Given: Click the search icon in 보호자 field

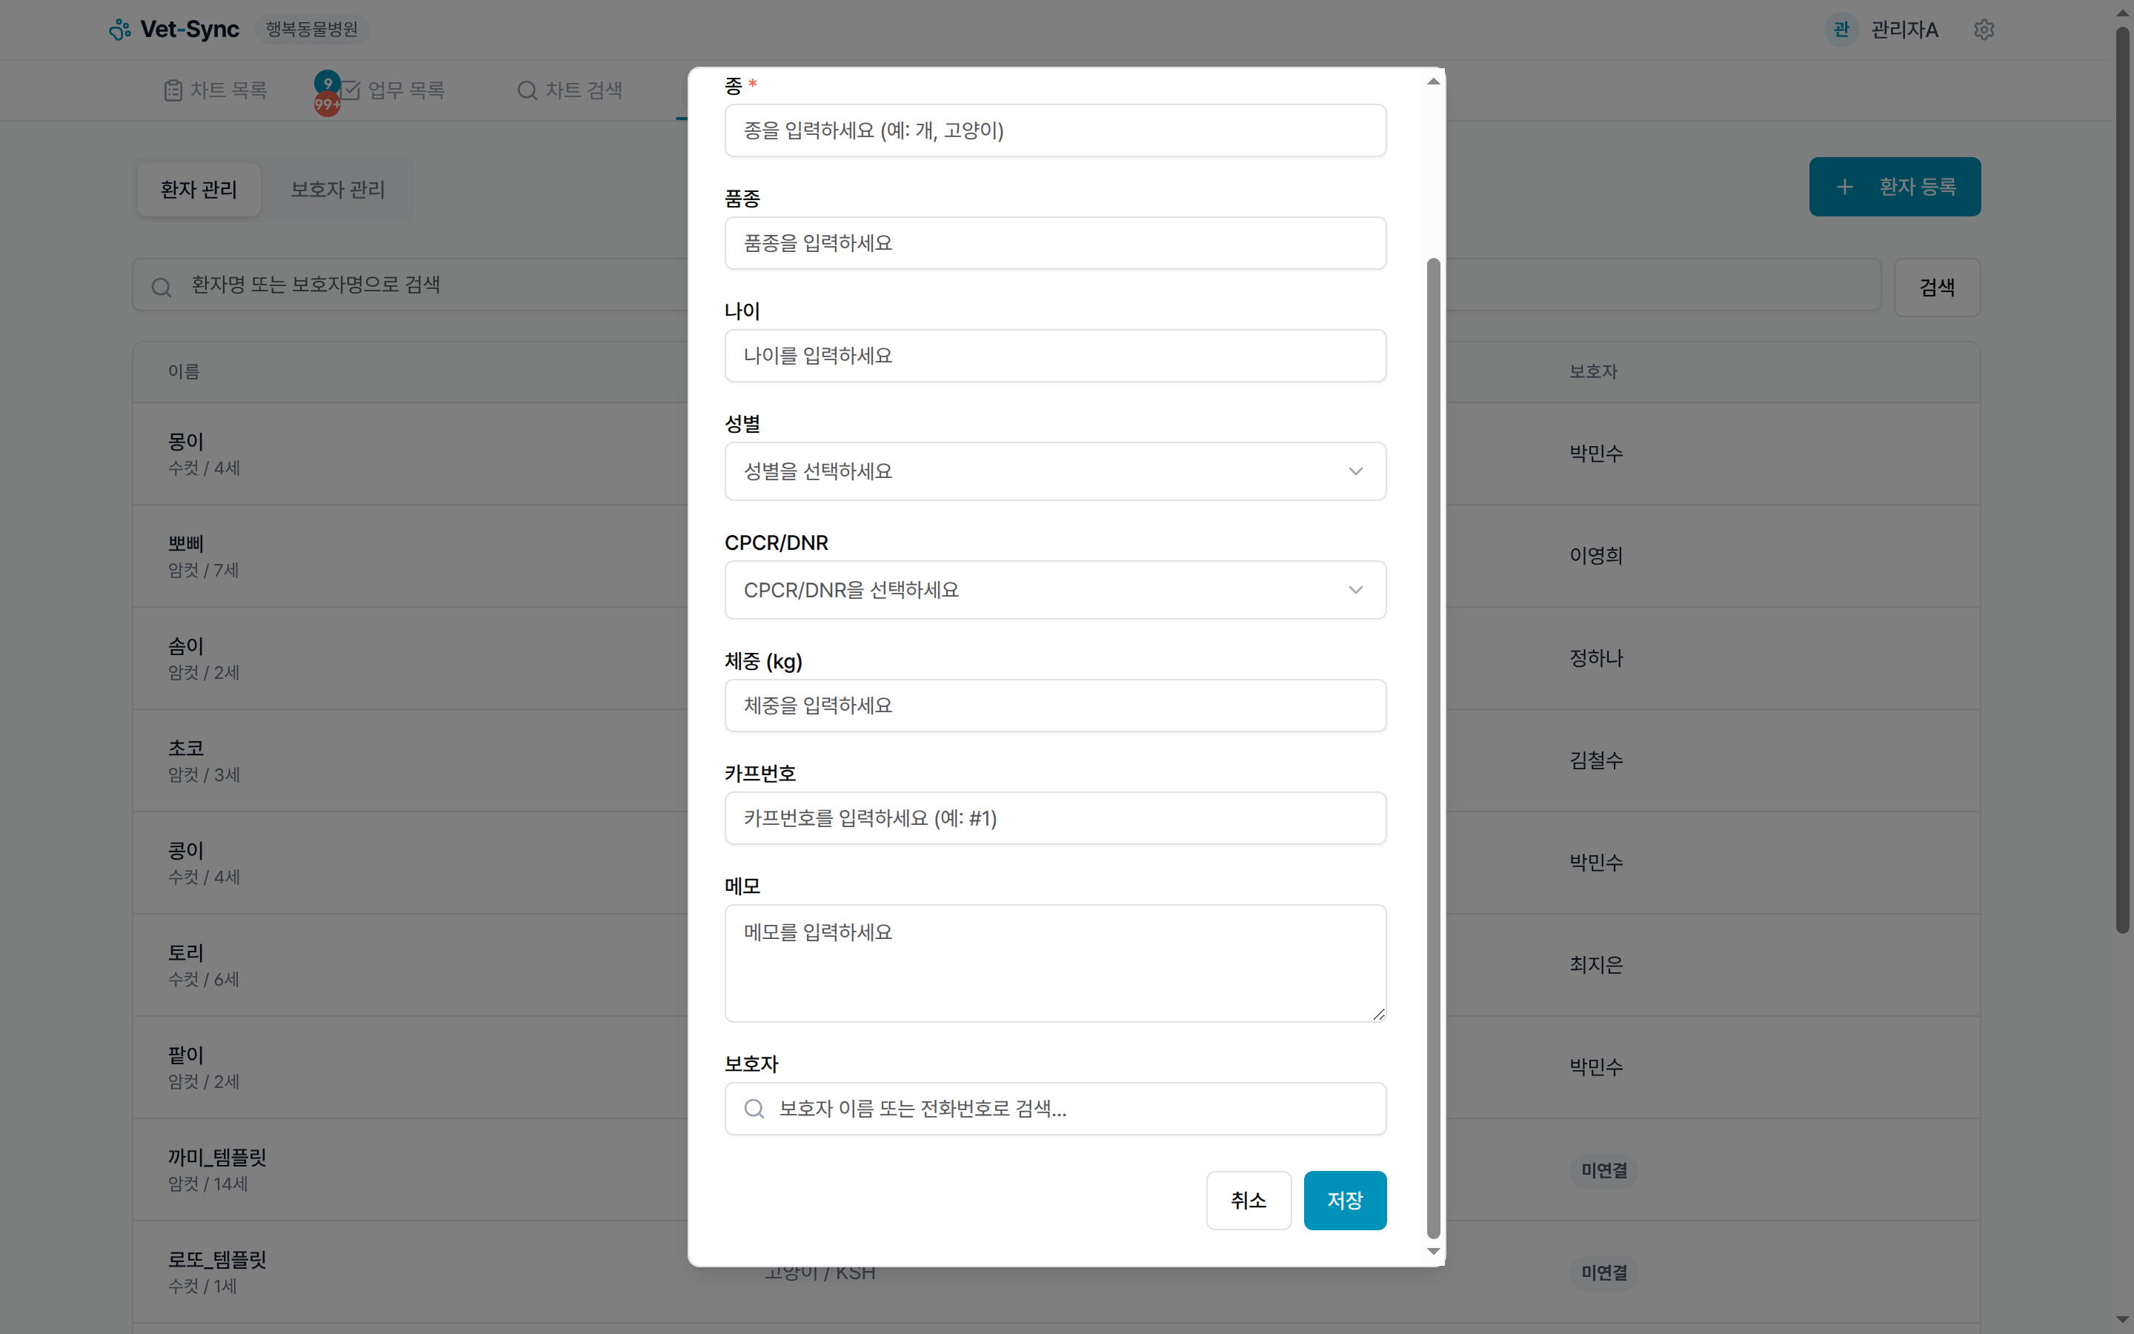Looking at the screenshot, I should click(x=754, y=1108).
